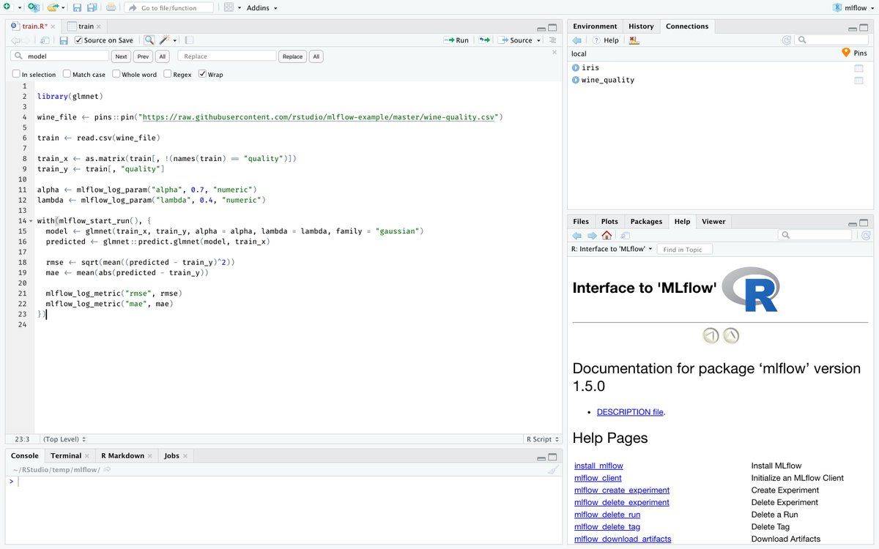Toggle the Find/Replace magnifier icon
879x549 pixels.
(x=149, y=40)
